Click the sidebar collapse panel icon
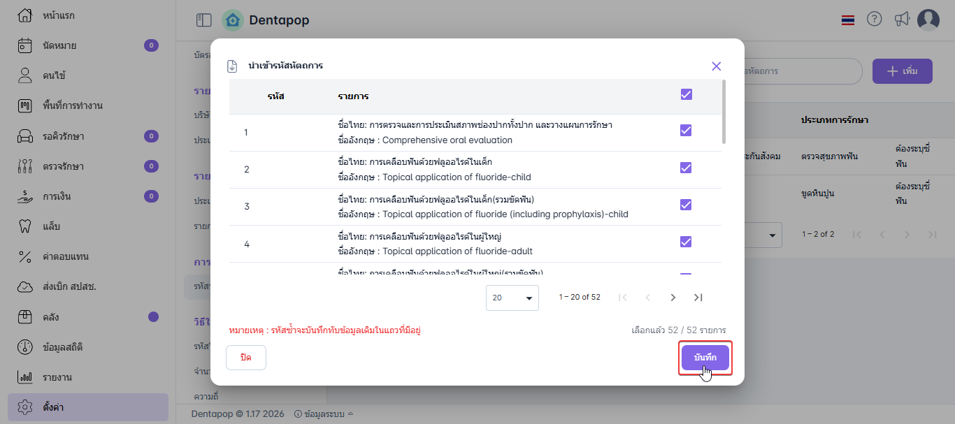Viewport: 955px width, 424px height. pyautogui.click(x=203, y=20)
